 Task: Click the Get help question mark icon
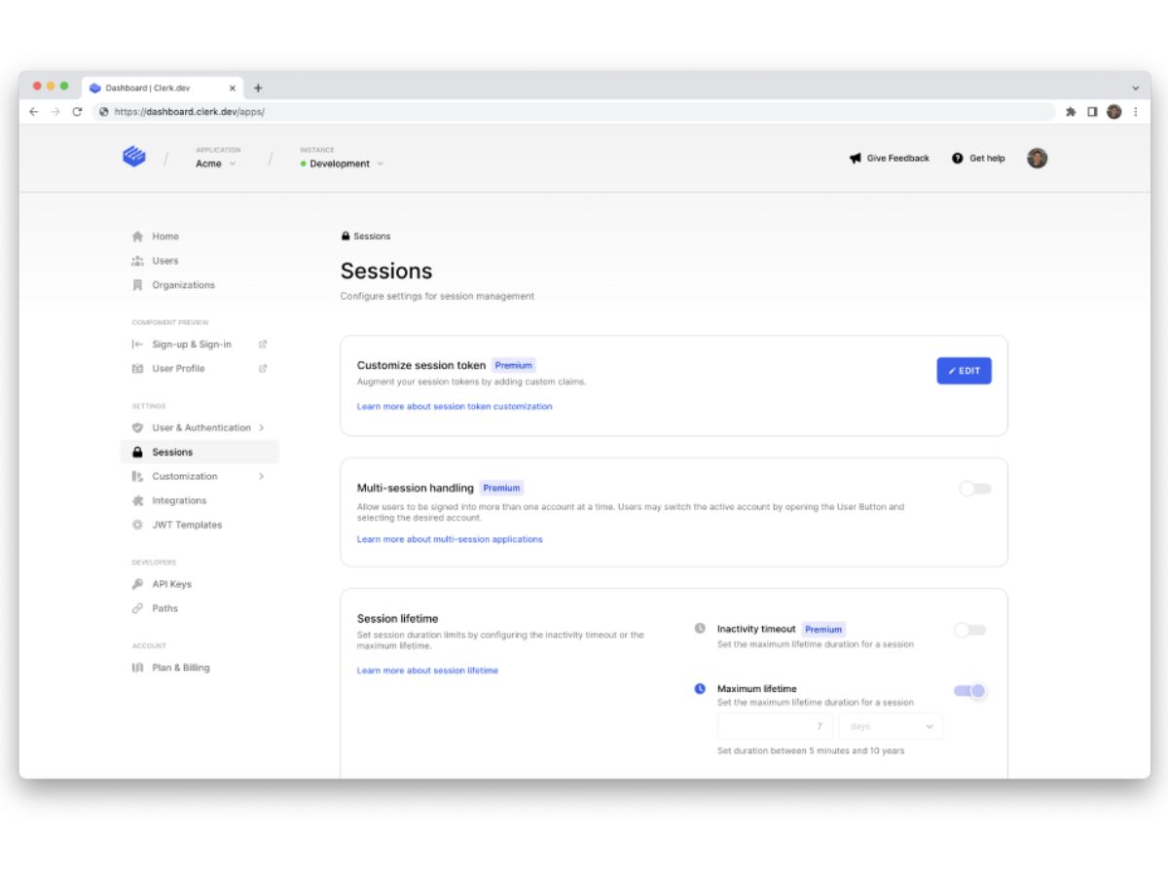tap(958, 158)
